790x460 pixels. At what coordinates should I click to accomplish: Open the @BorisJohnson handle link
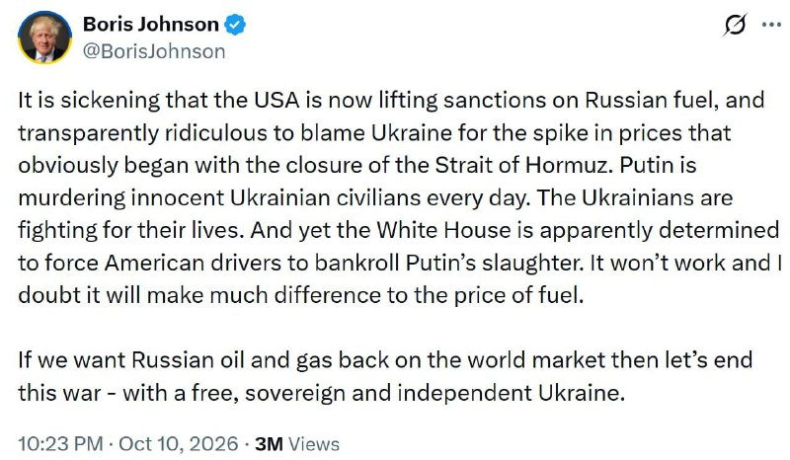(x=154, y=51)
